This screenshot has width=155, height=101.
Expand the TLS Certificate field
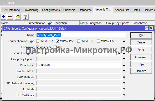point(124,95)
